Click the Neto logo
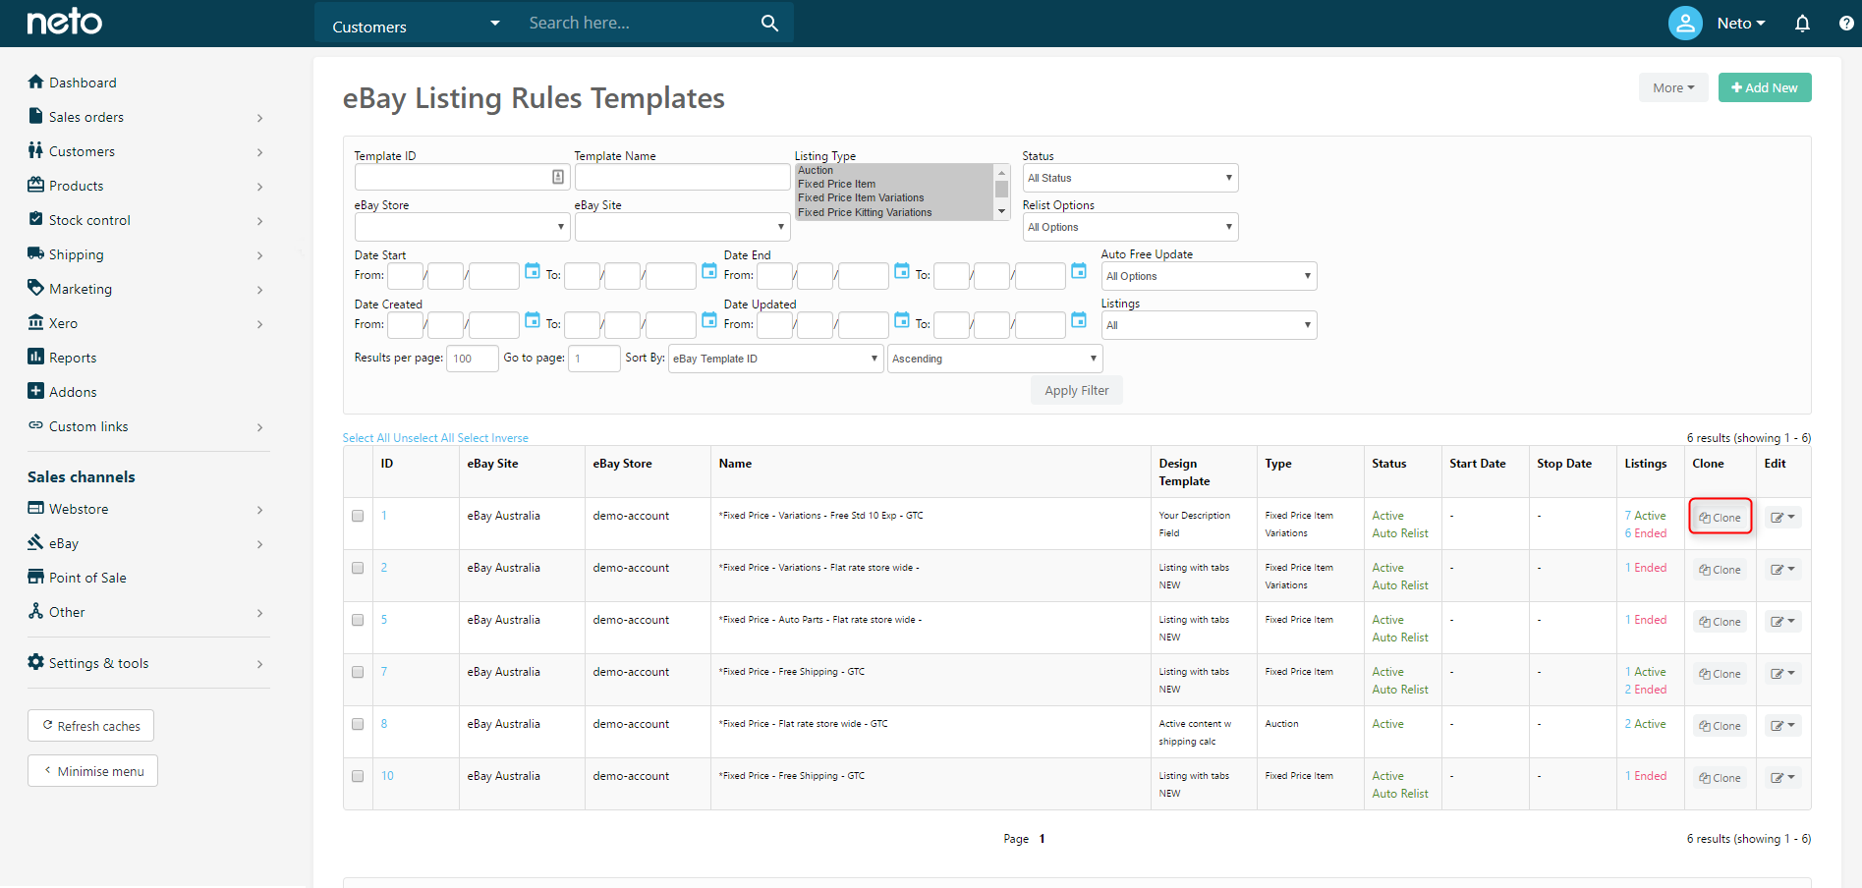Viewport: 1862px width, 888px height. click(64, 22)
